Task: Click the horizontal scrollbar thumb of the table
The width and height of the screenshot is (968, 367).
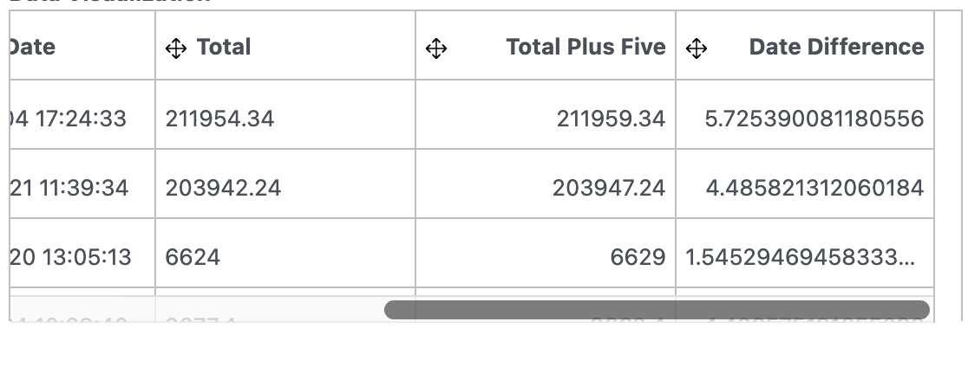Action: [x=657, y=310]
